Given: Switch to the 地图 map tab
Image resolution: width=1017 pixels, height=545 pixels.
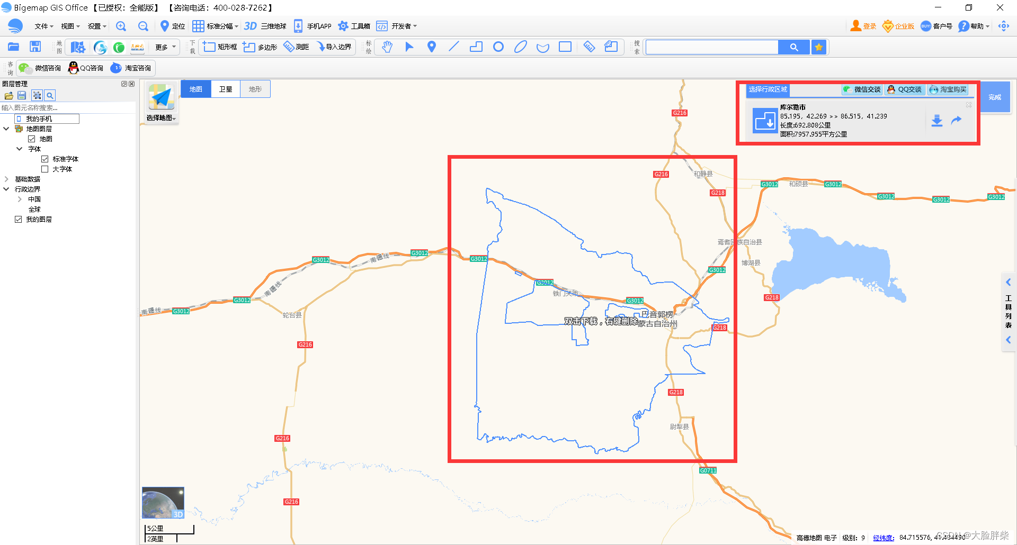Looking at the screenshot, I should point(196,89).
